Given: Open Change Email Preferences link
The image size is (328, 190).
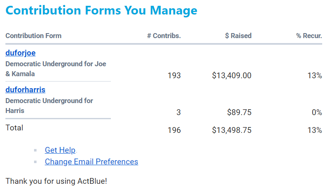Looking at the screenshot, I should (91, 161).
